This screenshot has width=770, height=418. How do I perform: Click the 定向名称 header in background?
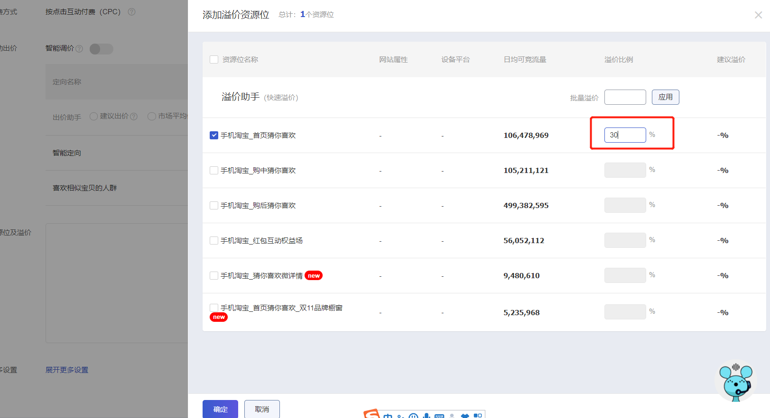point(67,82)
